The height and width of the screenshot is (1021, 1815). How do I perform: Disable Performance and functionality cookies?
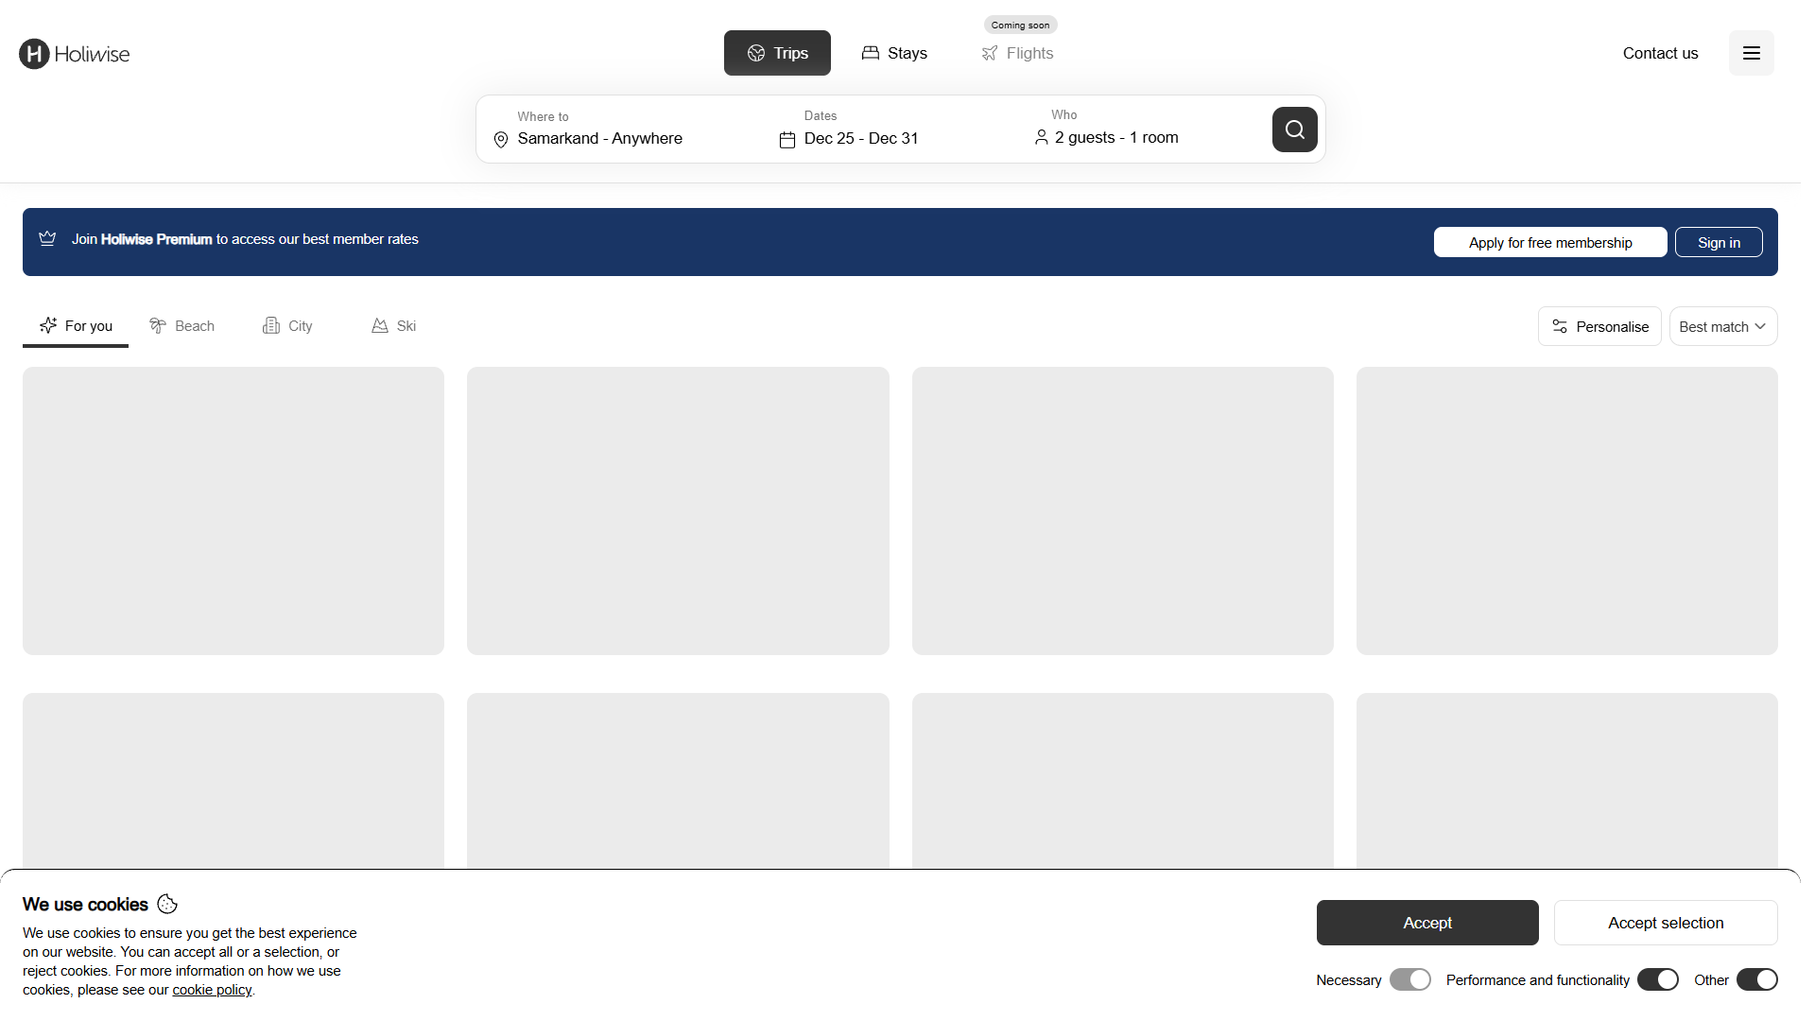1657,979
